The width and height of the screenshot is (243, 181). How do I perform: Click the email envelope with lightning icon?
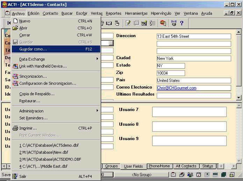pyautogui.click(x=144, y=23)
